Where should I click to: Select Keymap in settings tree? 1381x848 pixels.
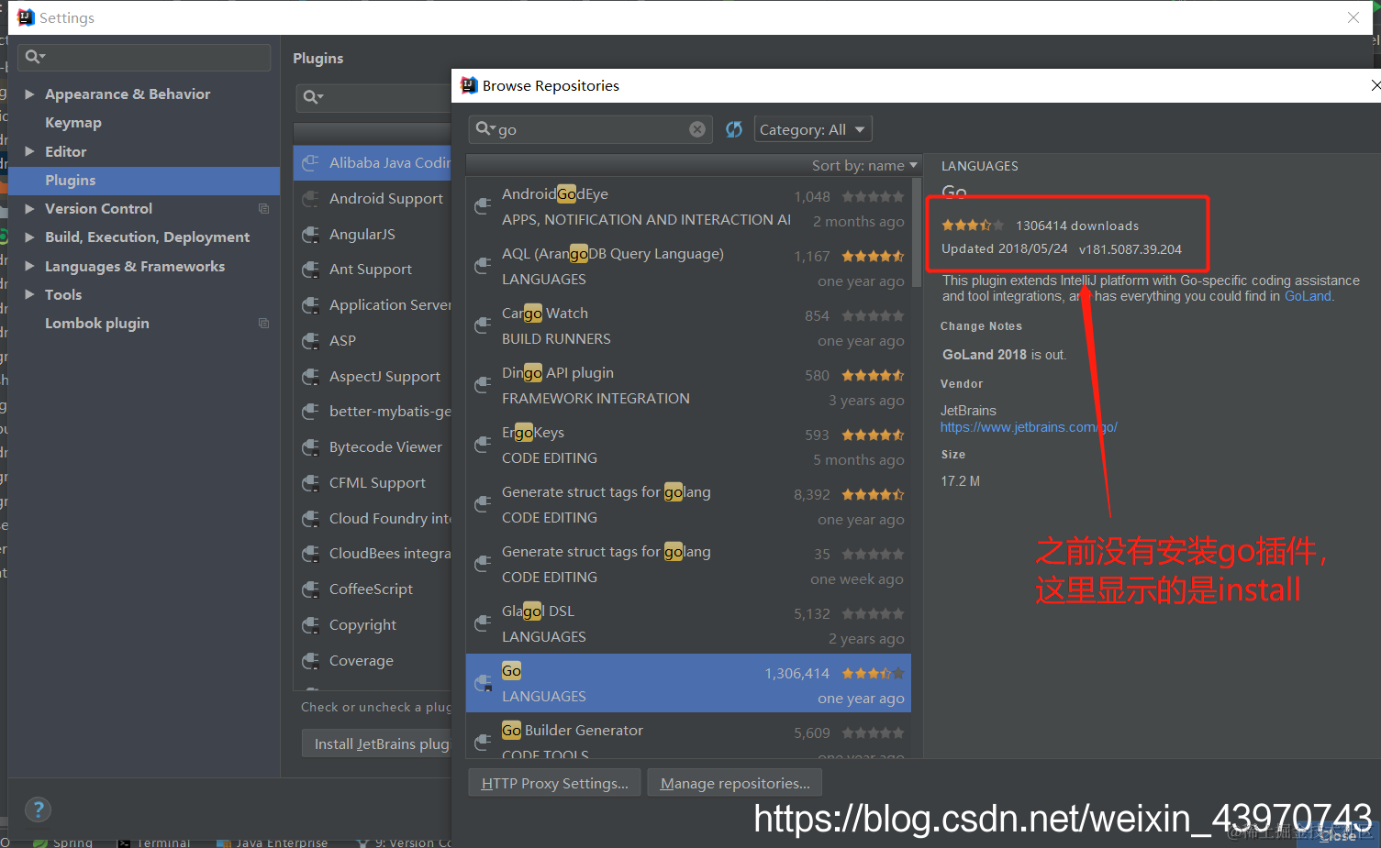[73, 122]
